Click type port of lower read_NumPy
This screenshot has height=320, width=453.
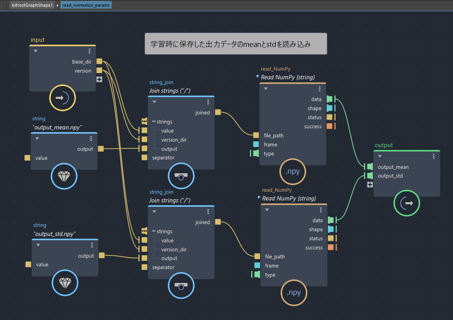[x=257, y=274]
